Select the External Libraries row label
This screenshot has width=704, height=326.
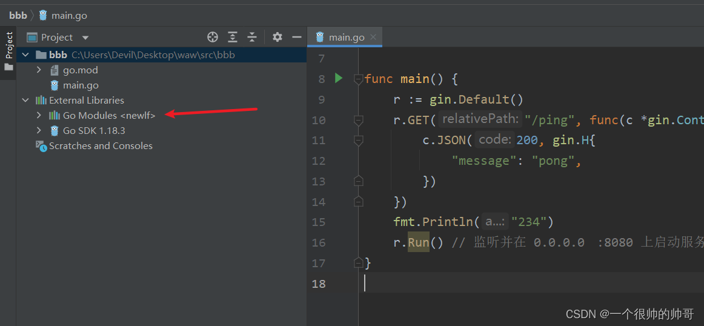(87, 100)
